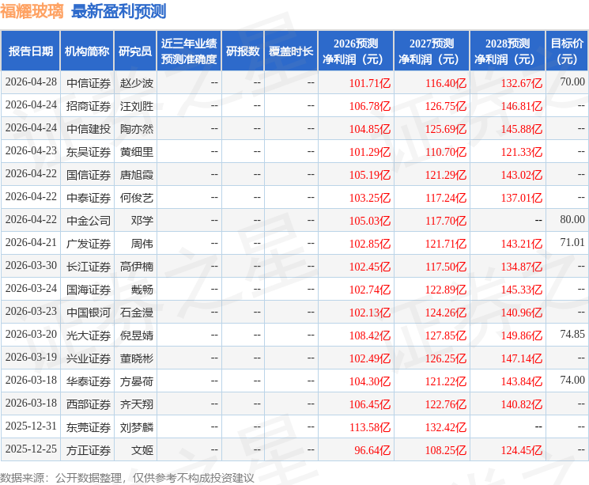Click the 2026-04-21 report date
The height and width of the screenshot is (485, 589).
click(x=31, y=242)
